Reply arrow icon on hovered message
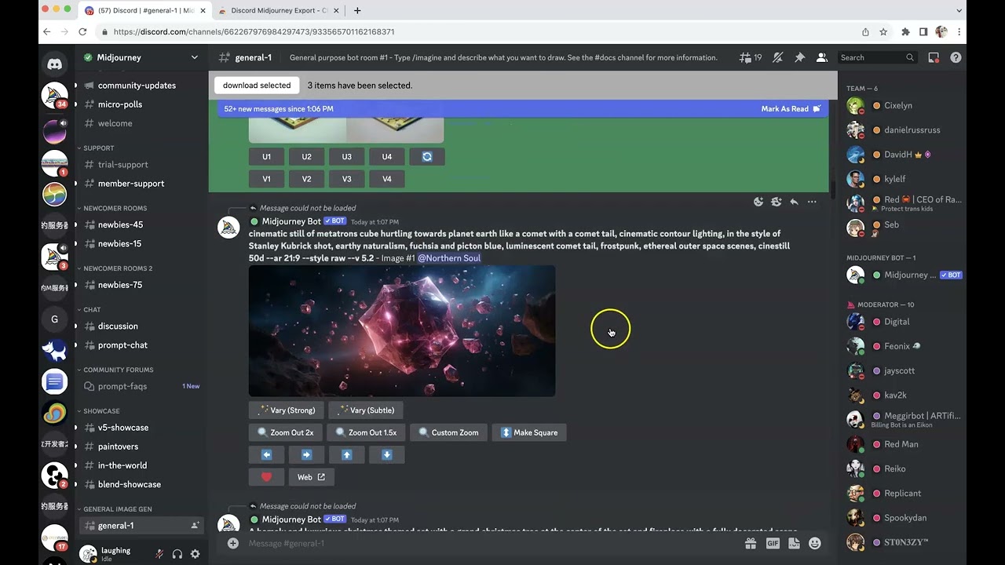The height and width of the screenshot is (565, 1005). 794,202
